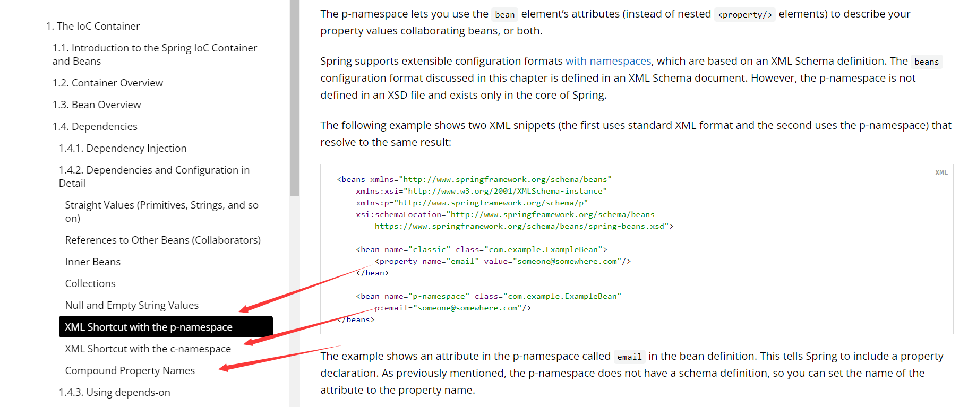Screen dimensions: 968x407
Task: Jump to "Straight Values (Primitives, Strings, and so on)"
Action: coord(161,211)
